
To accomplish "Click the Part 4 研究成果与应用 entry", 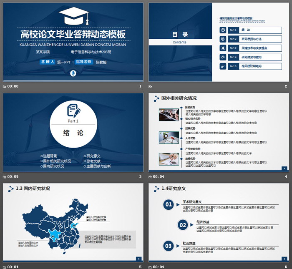I will (255, 57).
